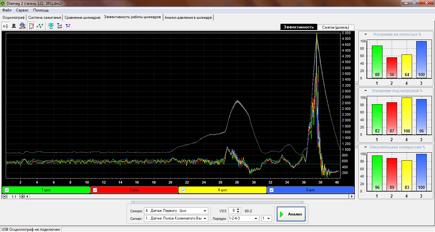435x232 pixels.
Task: Click the red bar labeled 56 in idle acceleration
Action: pyautogui.click(x=392, y=68)
